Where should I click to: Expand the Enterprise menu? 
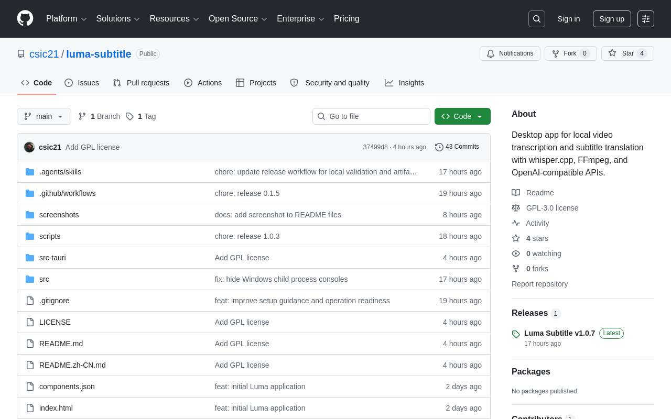(x=300, y=19)
